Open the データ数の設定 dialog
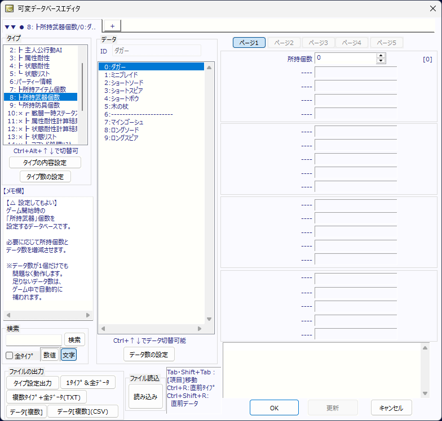The width and height of the screenshot is (442, 421). pyautogui.click(x=149, y=354)
